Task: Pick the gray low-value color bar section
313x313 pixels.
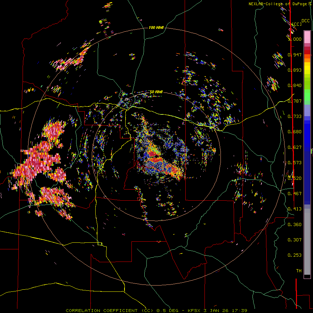Action: (307, 242)
